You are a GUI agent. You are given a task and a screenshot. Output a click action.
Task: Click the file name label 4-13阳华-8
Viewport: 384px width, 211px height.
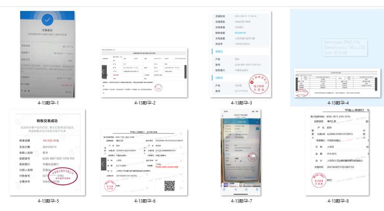point(338,201)
